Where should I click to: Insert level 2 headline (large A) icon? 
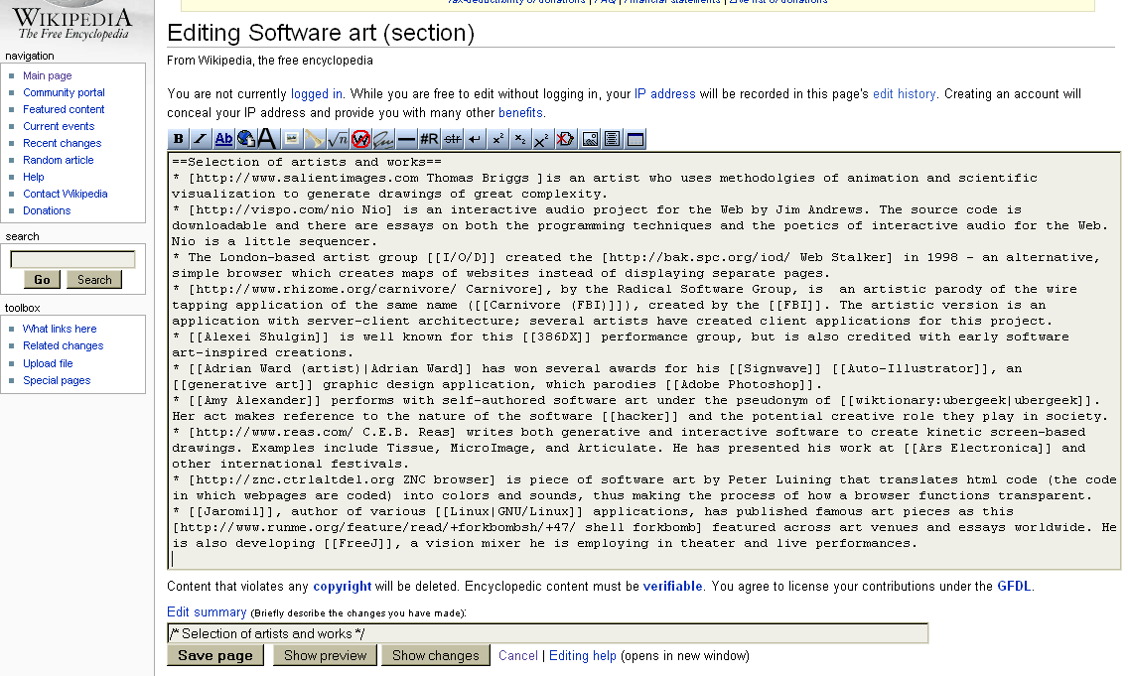(x=267, y=139)
